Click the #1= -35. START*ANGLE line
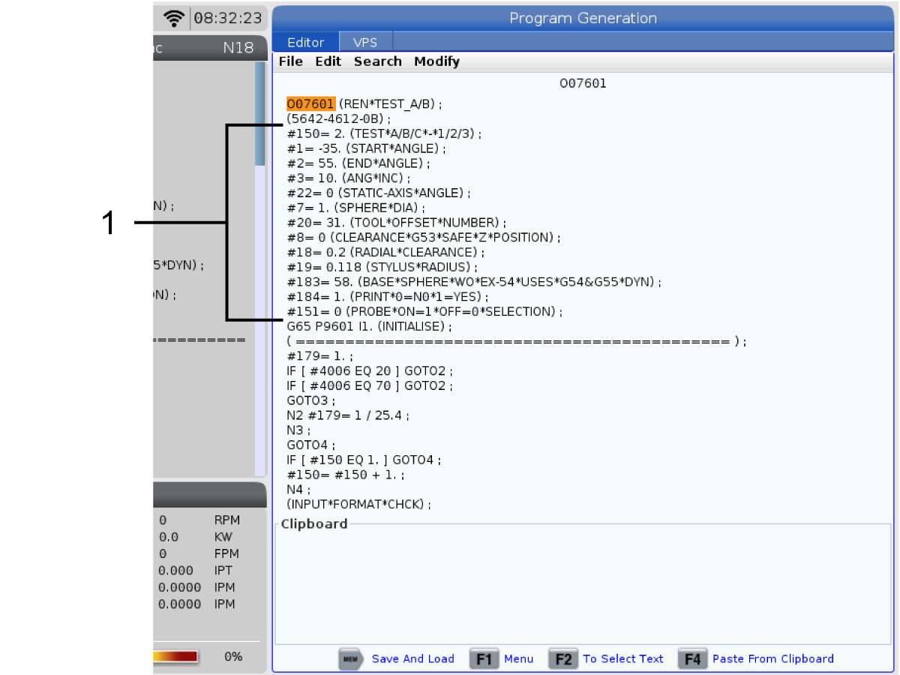This screenshot has height=675, width=900. point(366,148)
